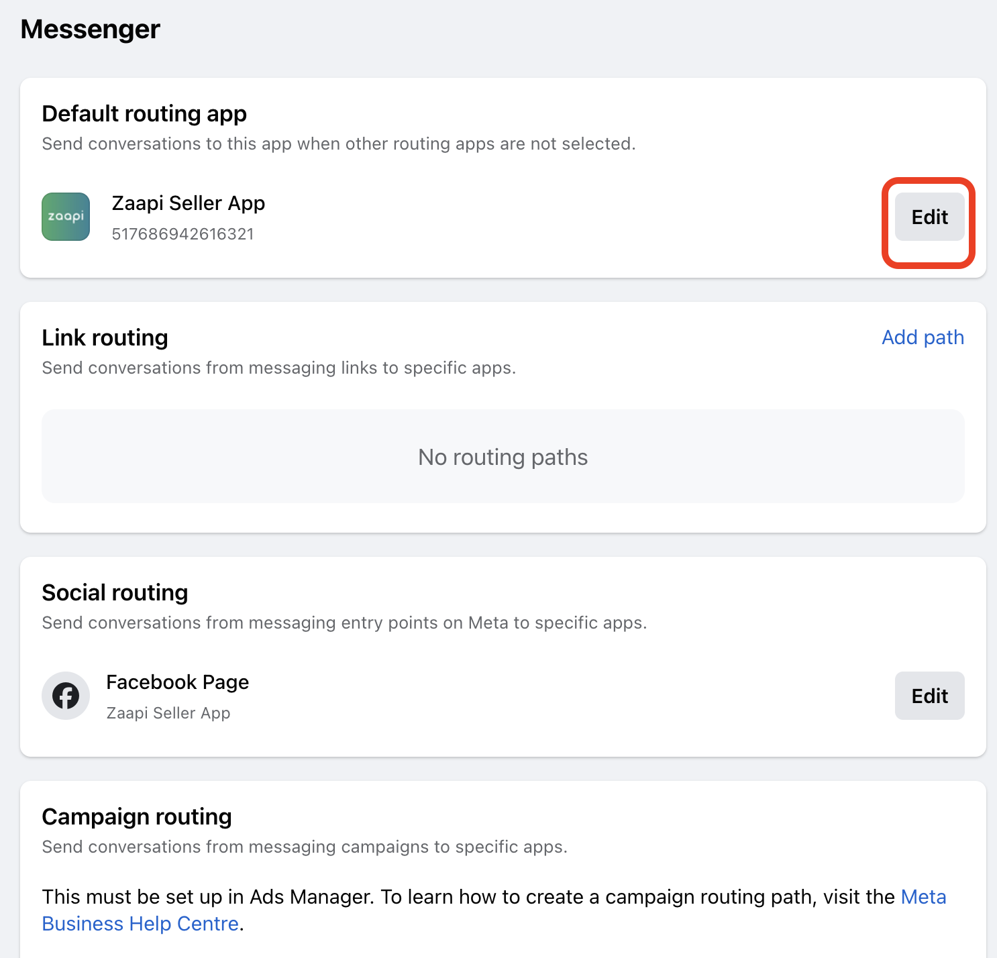The width and height of the screenshot is (997, 958).
Task: Click the Link routing description text
Action: point(278,368)
